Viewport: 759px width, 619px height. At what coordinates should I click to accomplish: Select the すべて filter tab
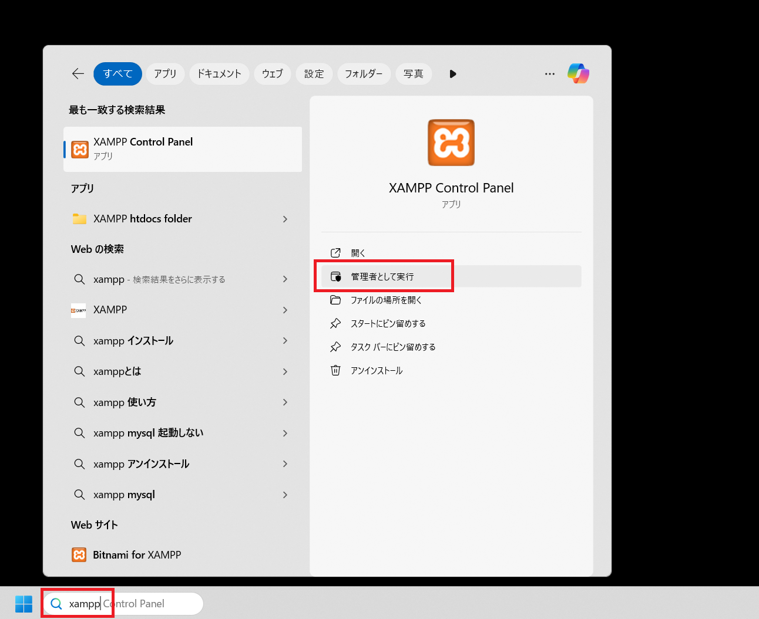[117, 74]
